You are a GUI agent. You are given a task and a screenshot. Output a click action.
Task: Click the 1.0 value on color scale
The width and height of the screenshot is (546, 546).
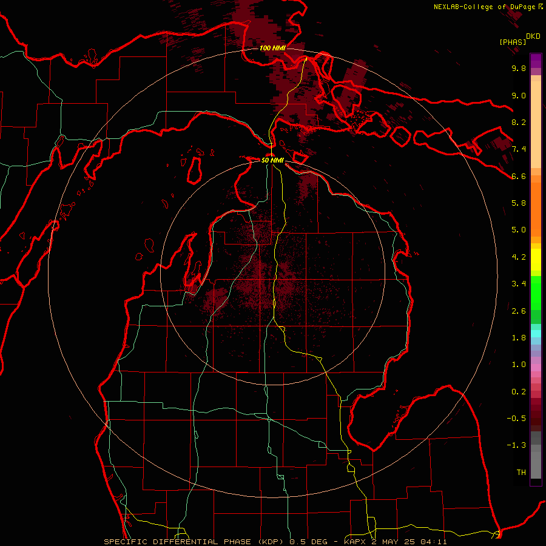coord(519,364)
